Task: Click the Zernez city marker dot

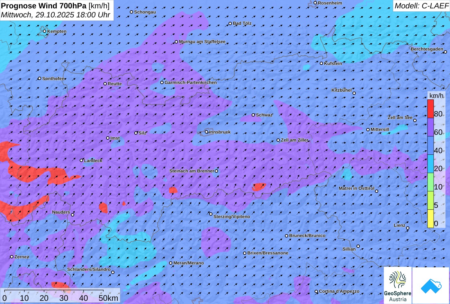Action: [12, 257]
